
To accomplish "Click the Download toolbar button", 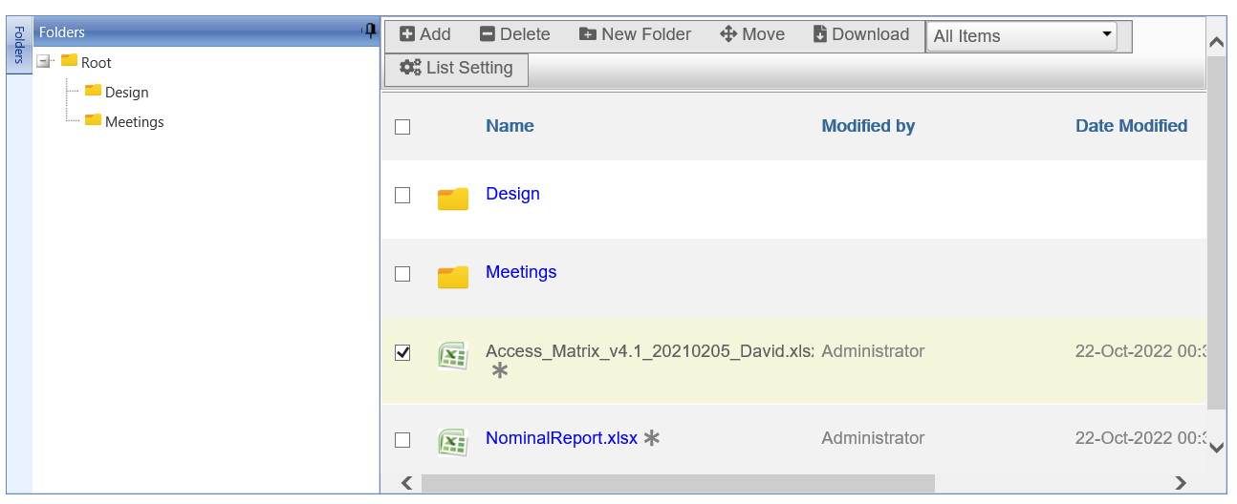I will [860, 34].
